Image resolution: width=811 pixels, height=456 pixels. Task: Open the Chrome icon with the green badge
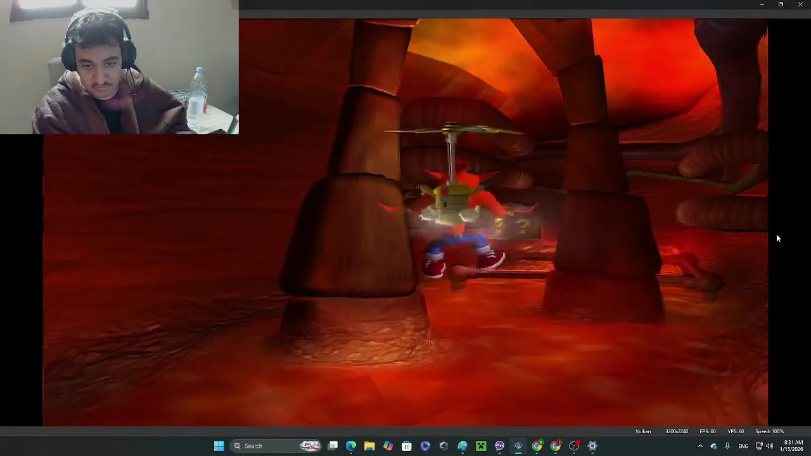pyautogui.click(x=537, y=446)
